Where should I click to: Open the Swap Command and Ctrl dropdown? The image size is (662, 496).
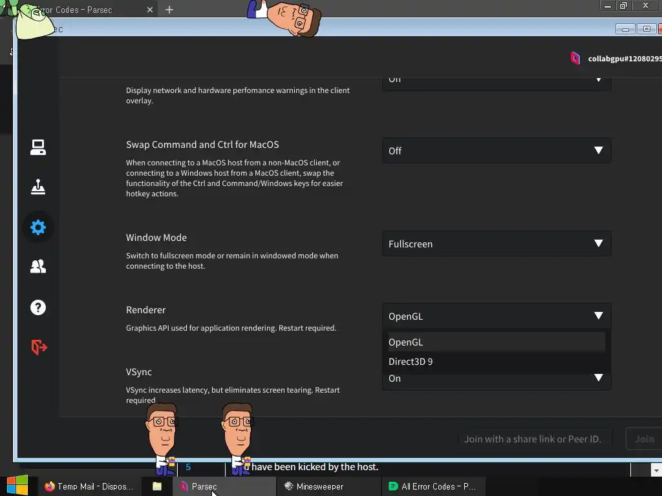(496, 150)
